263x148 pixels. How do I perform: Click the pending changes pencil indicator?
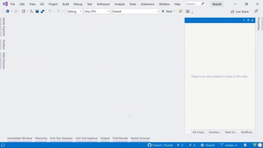click(192, 145)
